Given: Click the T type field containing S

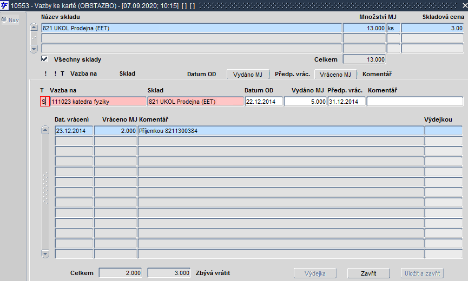Looking at the screenshot, I should 45,102.
